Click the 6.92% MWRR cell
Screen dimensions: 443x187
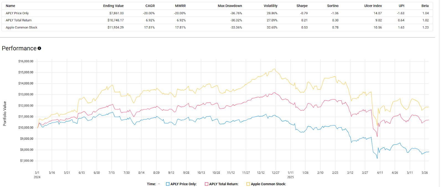click(181, 20)
